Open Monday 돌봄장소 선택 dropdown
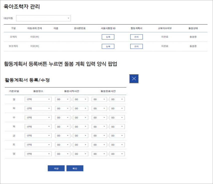 [38, 99]
